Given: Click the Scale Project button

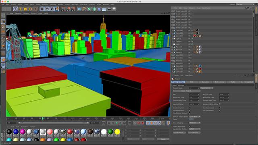Looking at the screenshot, I should [x=187, y=91].
